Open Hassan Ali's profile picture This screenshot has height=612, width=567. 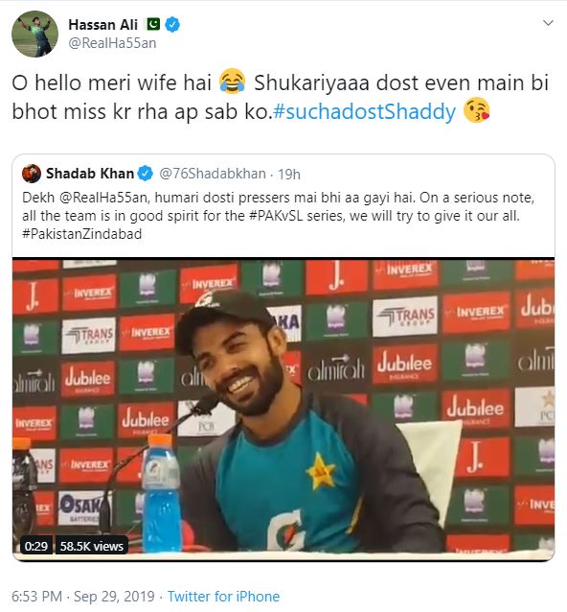coord(35,34)
